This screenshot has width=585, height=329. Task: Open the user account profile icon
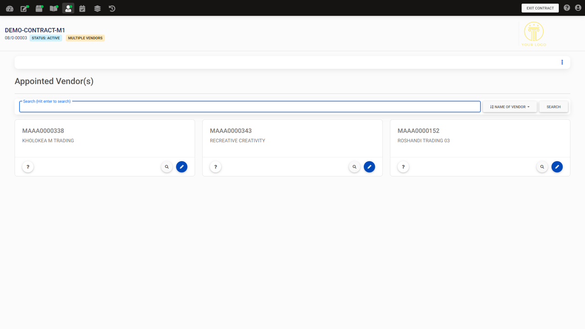tap(578, 8)
